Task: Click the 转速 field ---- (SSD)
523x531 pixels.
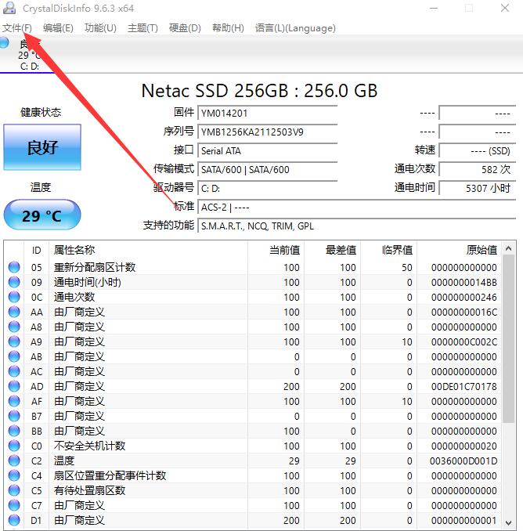Action: [x=478, y=150]
